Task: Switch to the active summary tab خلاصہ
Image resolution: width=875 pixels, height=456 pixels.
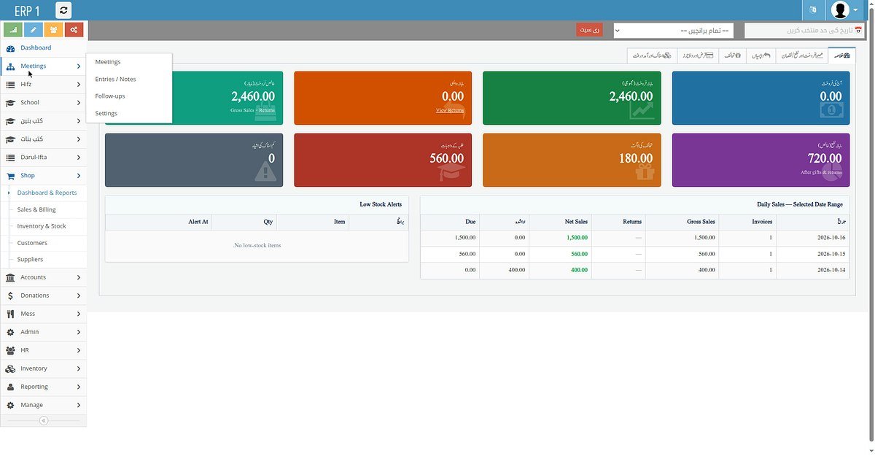Action: tap(841, 55)
